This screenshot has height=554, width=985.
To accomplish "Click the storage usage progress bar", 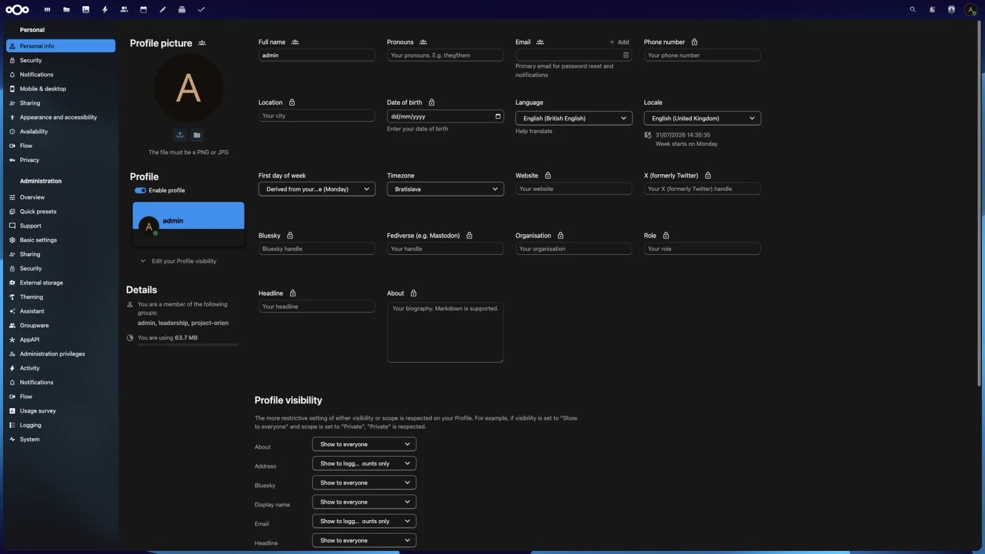I will 188,345.
